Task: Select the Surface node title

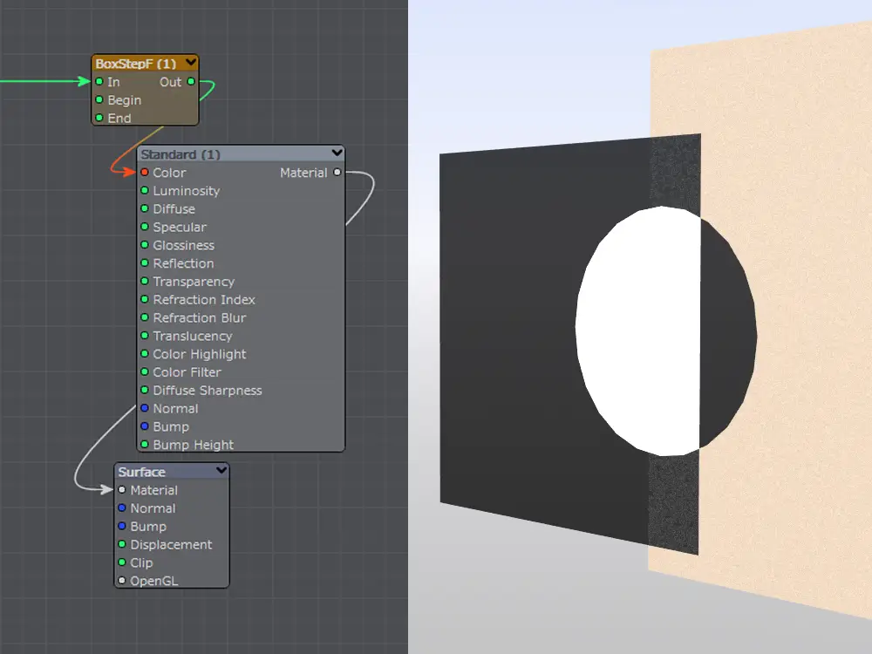Action: [142, 472]
